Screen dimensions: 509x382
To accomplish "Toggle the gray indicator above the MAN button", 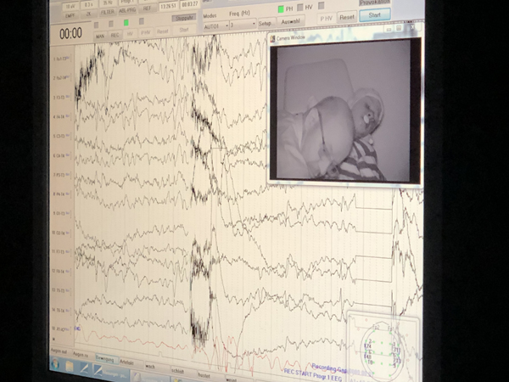I will click(96, 25).
